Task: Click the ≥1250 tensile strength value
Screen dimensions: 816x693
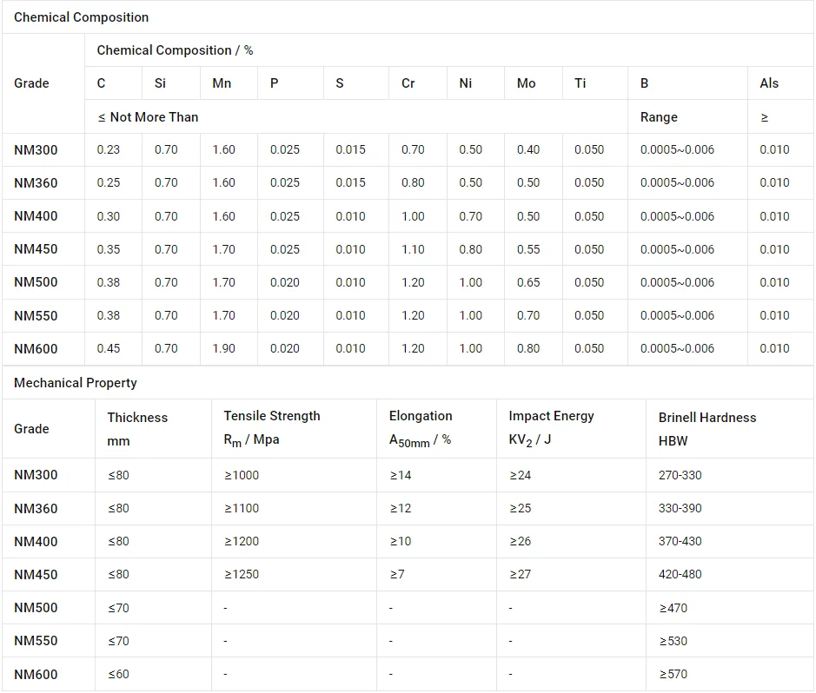Action: tap(242, 575)
